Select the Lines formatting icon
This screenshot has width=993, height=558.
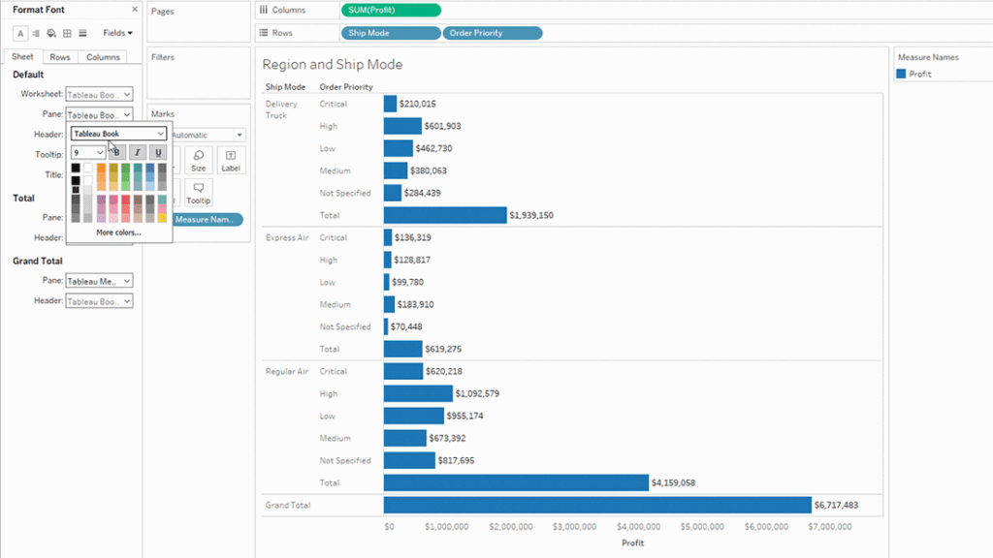[82, 32]
